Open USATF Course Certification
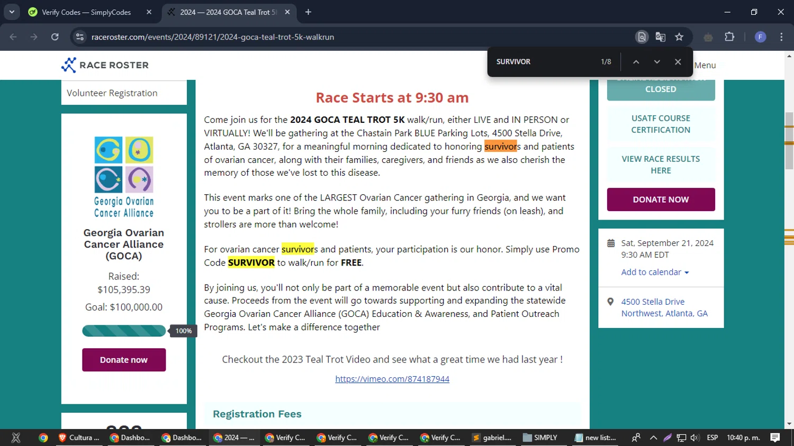Image resolution: width=794 pixels, height=446 pixels. click(x=661, y=124)
